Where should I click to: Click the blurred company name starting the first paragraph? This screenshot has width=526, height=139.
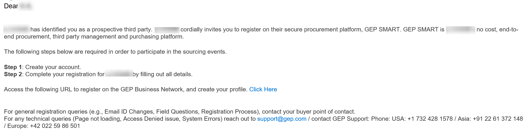(17, 29)
